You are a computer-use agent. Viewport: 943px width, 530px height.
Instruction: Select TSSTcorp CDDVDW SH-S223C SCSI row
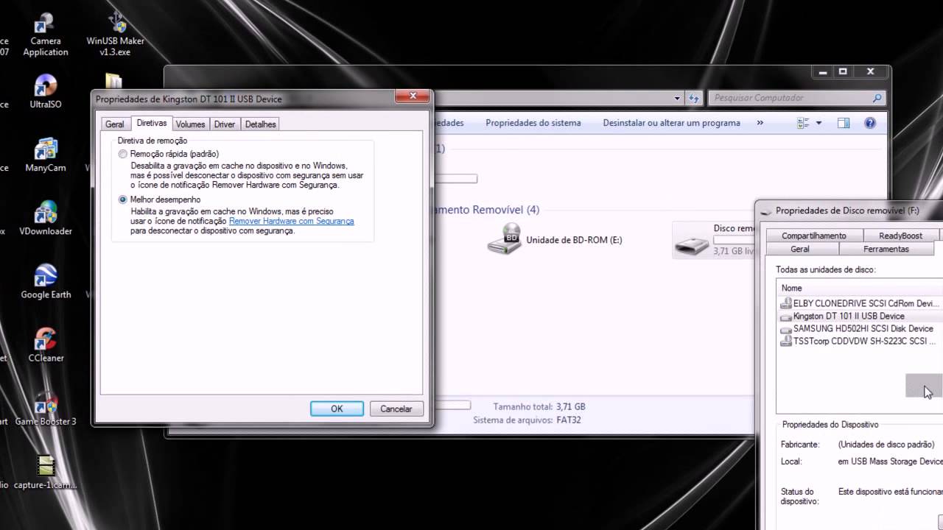860,341
